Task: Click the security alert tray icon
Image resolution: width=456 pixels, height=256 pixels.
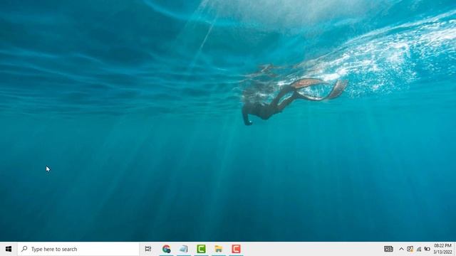Action: coord(410,249)
